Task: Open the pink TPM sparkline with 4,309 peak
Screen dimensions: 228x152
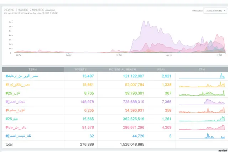Action: pyautogui.click(x=202, y=127)
